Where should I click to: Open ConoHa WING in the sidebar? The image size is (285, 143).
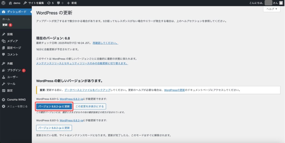pyautogui.click(x=16, y=100)
